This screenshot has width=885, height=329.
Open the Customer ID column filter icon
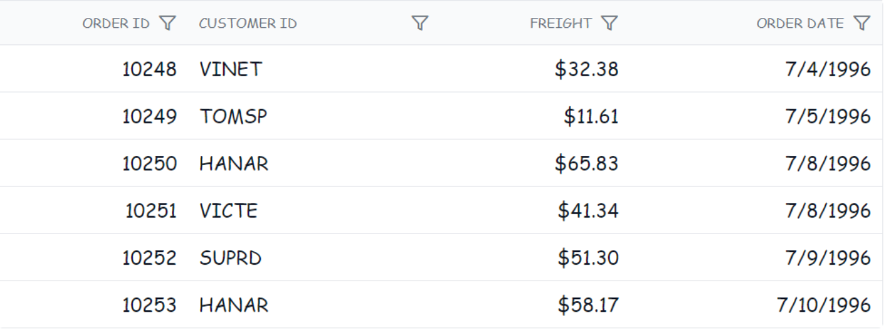click(x=419, y=24)
